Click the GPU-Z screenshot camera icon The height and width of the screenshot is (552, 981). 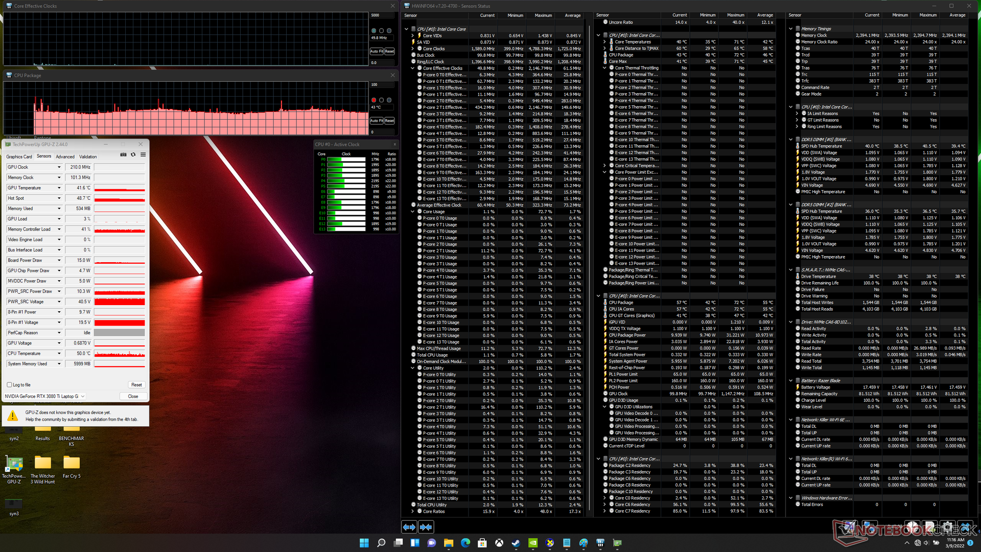(123, 154)
